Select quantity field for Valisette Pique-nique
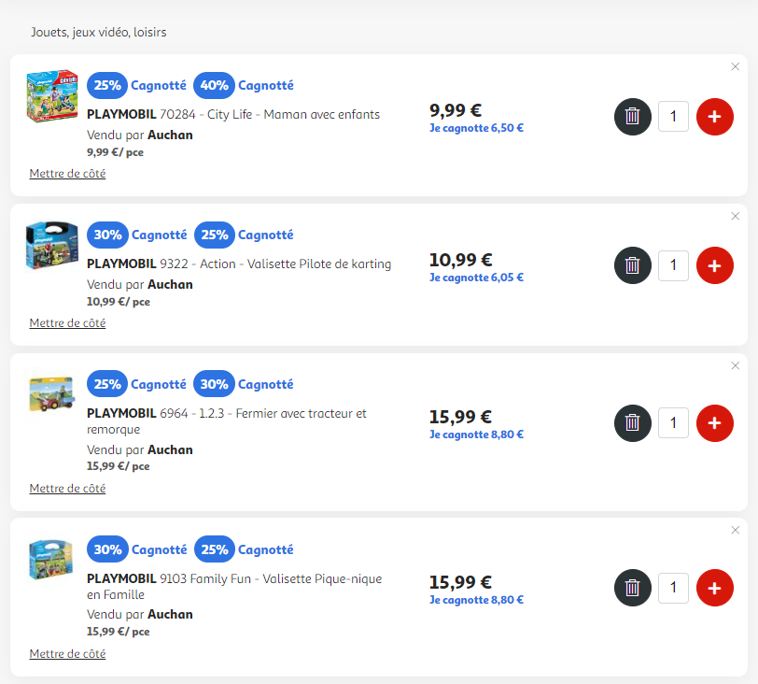 [673, 588]
